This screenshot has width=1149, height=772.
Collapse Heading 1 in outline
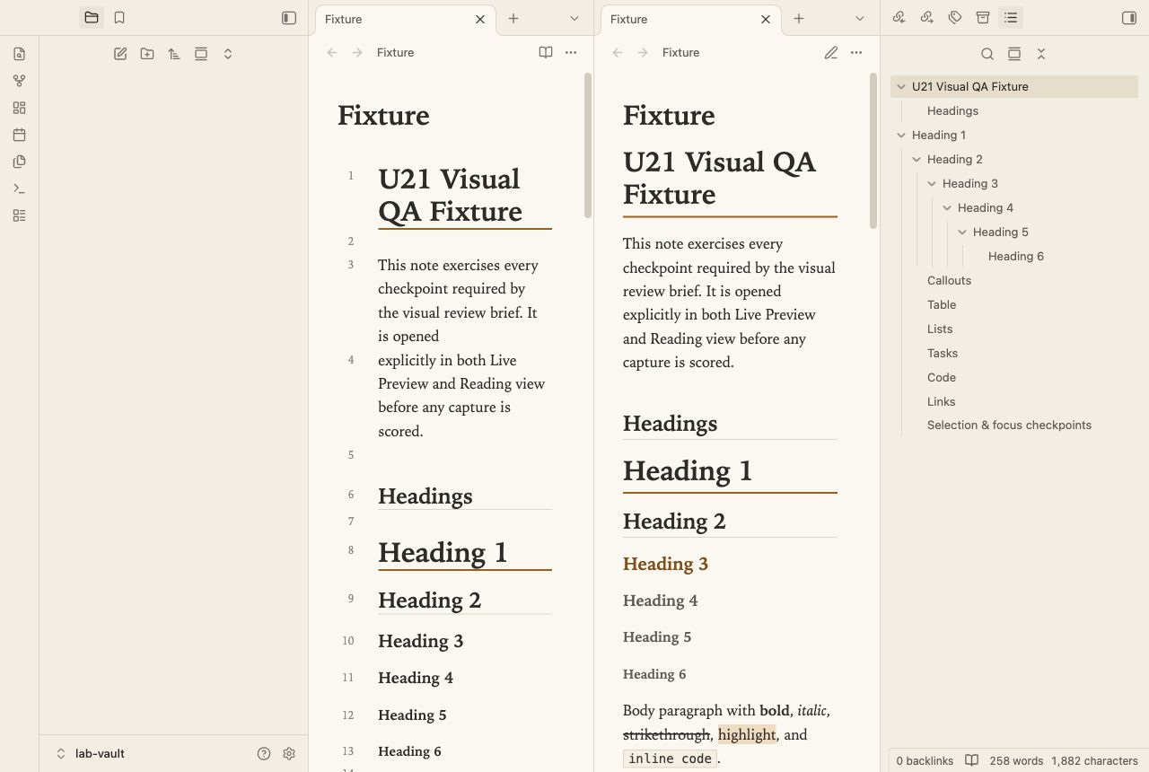[901, 136]
